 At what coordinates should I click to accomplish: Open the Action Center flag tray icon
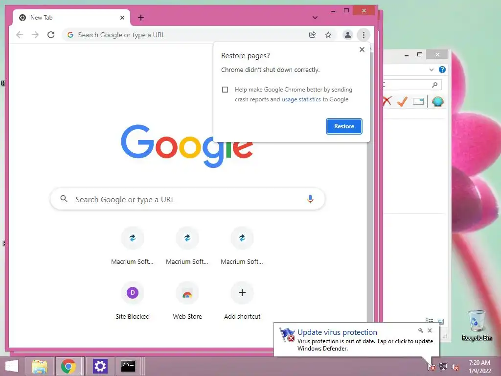[432, 366]
